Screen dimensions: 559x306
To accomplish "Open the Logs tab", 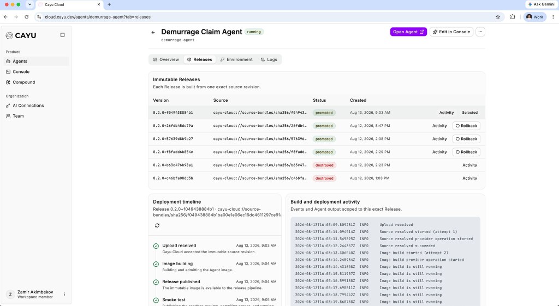I will coord(269,59).
